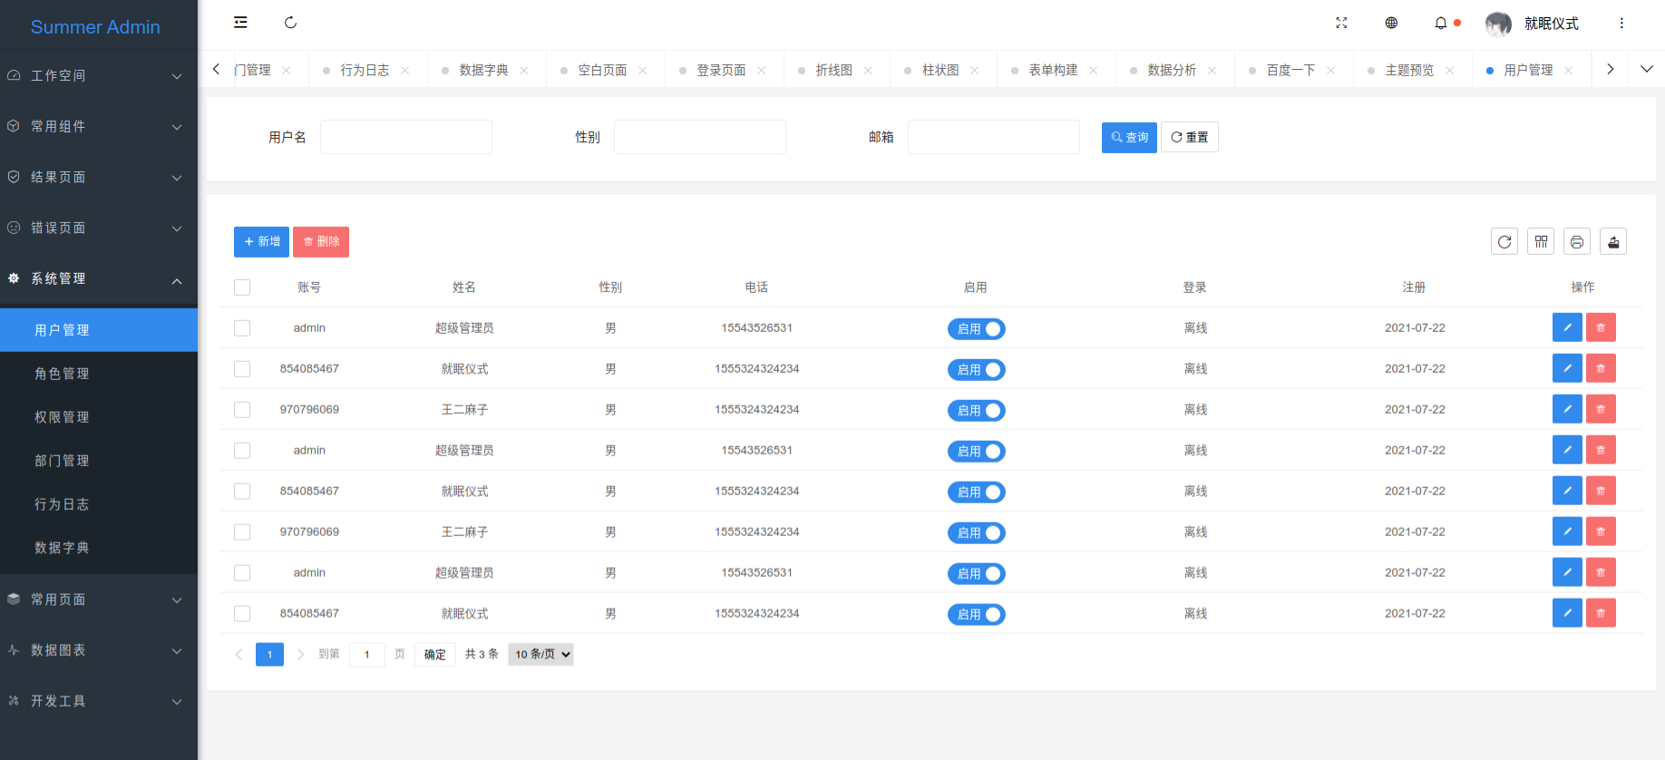Image resolution: width=1665 pixels, height=760 pixels.
Task: Check the select-all header checkbox
Action: (x=242, y=287)
